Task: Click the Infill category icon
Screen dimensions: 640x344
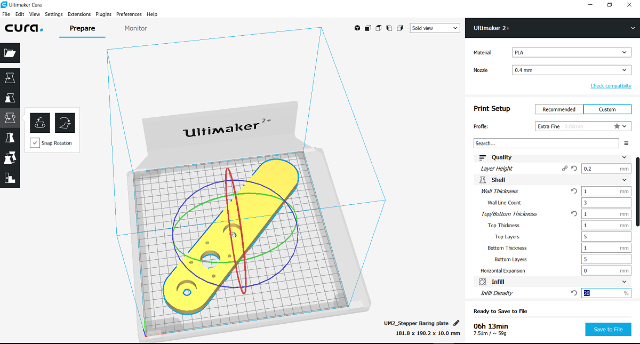Action: 483,282
